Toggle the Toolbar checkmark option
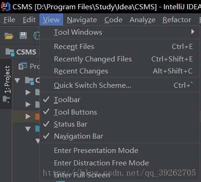 coord(120,100)
